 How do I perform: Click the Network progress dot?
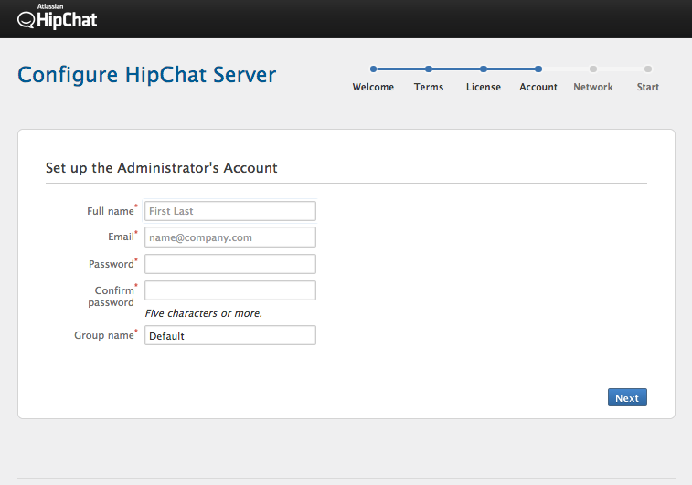point(593,69)
